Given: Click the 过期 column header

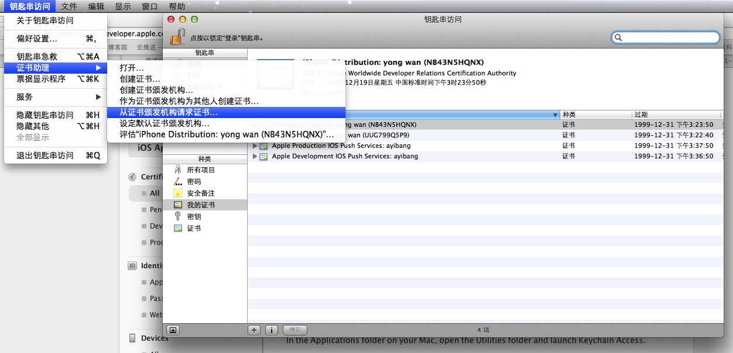Looking at the screenshot, I should (x=677, y=115).
